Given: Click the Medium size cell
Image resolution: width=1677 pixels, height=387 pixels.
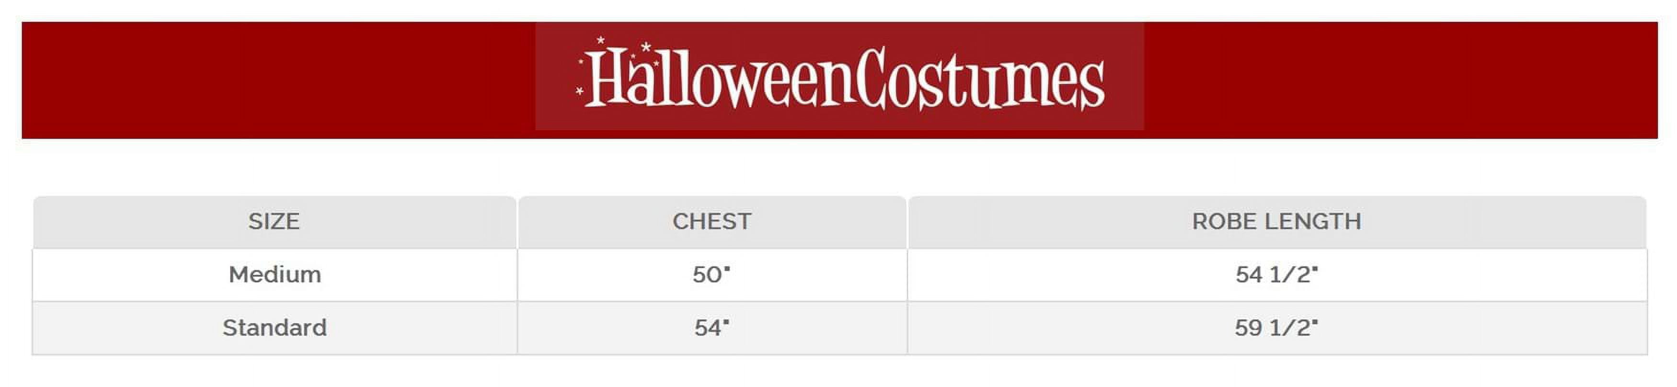Looking at the screenshot, I should coord(275,275).
